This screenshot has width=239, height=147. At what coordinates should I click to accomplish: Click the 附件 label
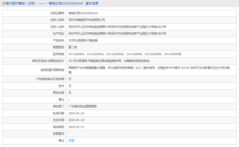pos(61,86)
